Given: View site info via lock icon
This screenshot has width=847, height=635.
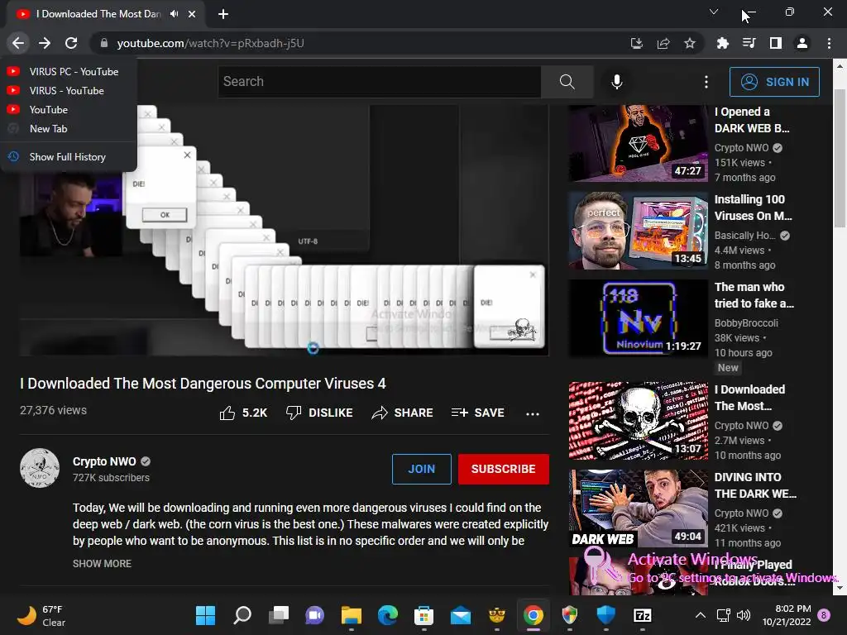Looking at the screenshot, I should [x=103, y=43].
